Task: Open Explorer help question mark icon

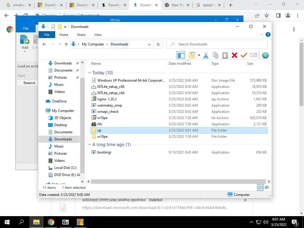Action: 268,34
